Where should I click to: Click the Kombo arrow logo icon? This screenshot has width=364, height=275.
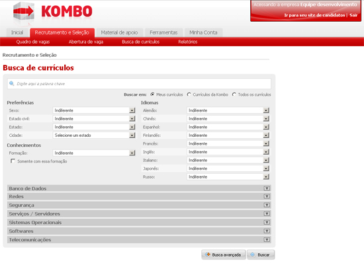point(23,11)
